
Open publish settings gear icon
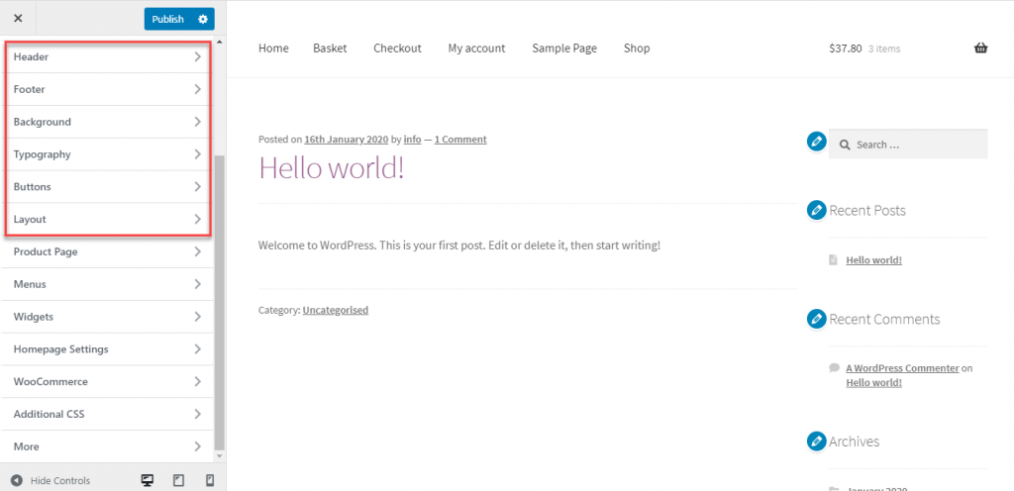[203, 20]
